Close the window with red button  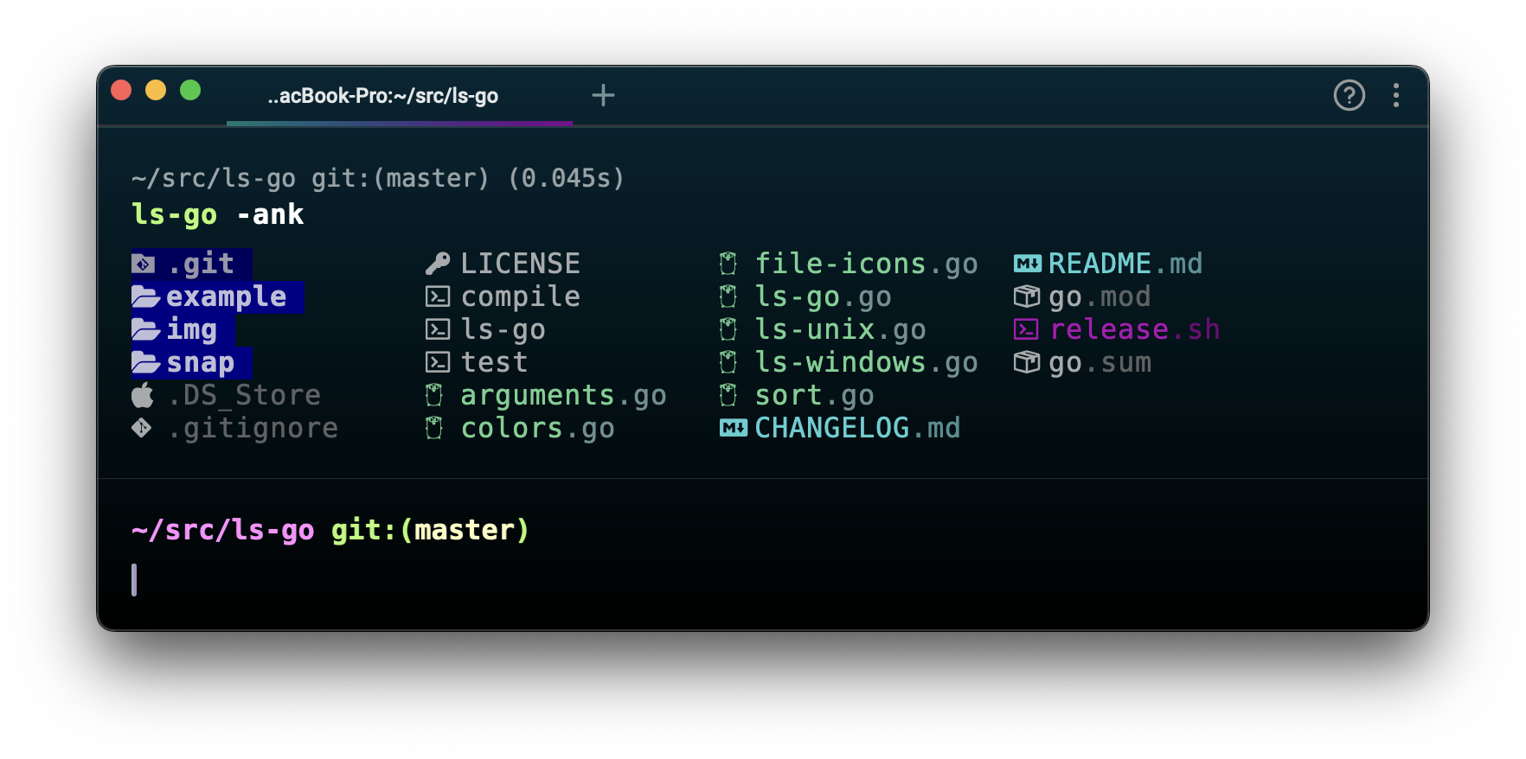pos(122,90)
